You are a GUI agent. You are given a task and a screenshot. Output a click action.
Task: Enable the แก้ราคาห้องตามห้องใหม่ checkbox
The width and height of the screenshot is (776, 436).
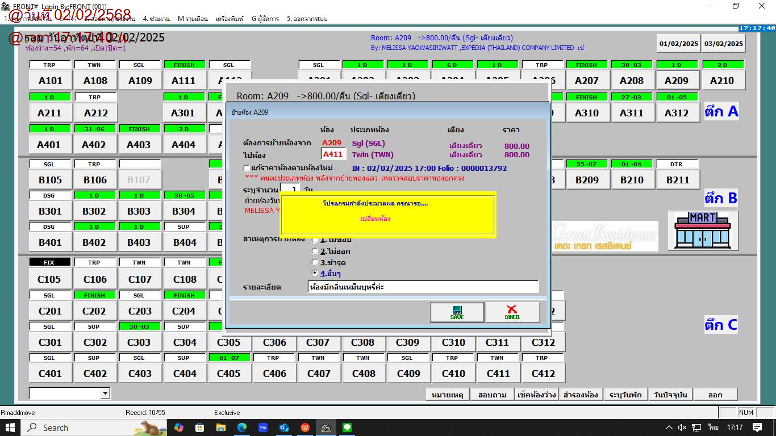coord(247,168)
